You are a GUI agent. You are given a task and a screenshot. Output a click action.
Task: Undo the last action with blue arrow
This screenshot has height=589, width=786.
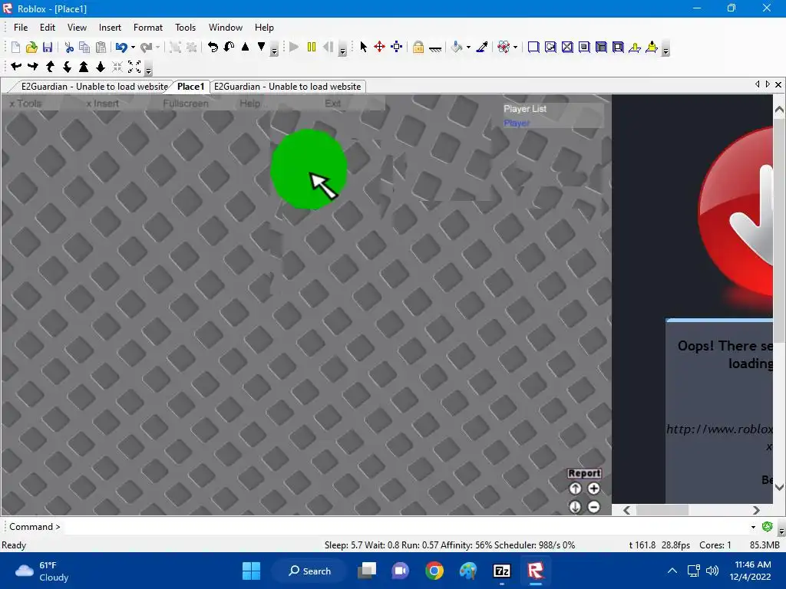(121, 47)
